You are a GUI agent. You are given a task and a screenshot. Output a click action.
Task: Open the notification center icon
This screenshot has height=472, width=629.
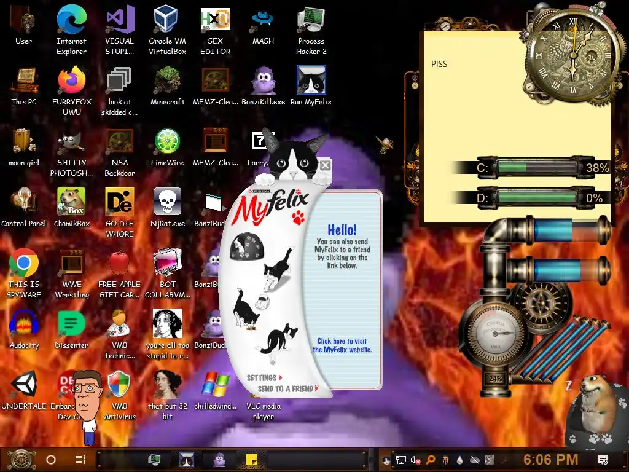click(603, 460)
